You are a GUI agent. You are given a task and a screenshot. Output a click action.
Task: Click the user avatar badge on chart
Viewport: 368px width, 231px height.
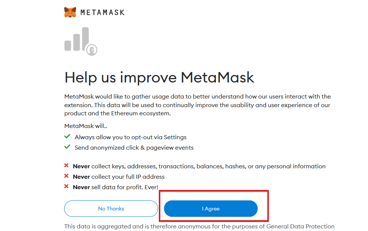pos(92,50)
